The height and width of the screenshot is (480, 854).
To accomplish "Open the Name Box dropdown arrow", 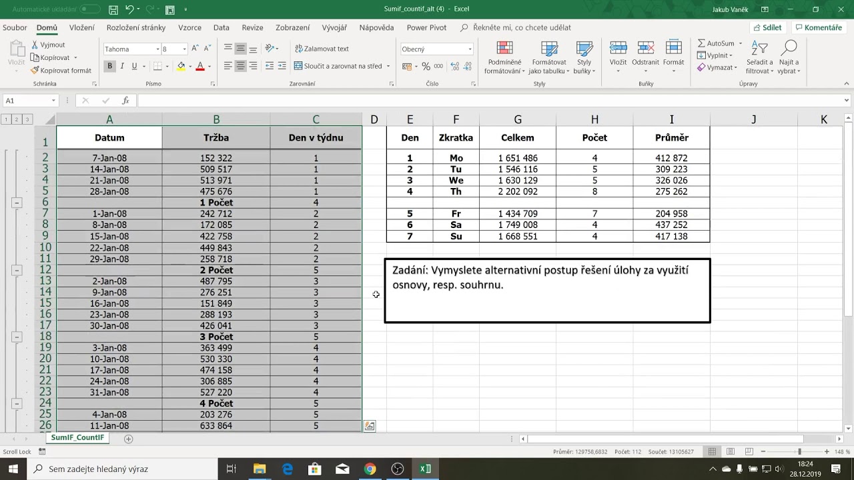I will 54,101.
